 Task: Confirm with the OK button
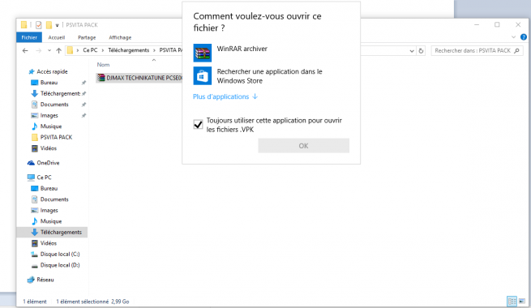(303, 146)
